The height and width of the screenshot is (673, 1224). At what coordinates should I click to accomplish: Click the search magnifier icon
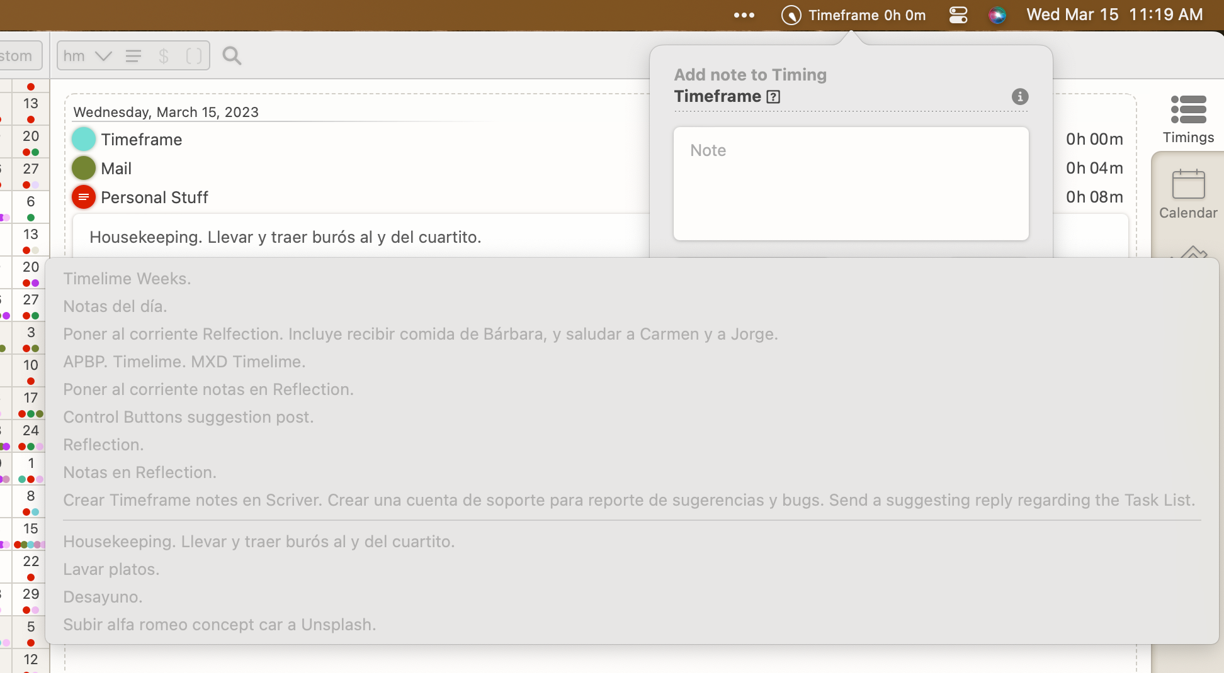pos(232,56)
